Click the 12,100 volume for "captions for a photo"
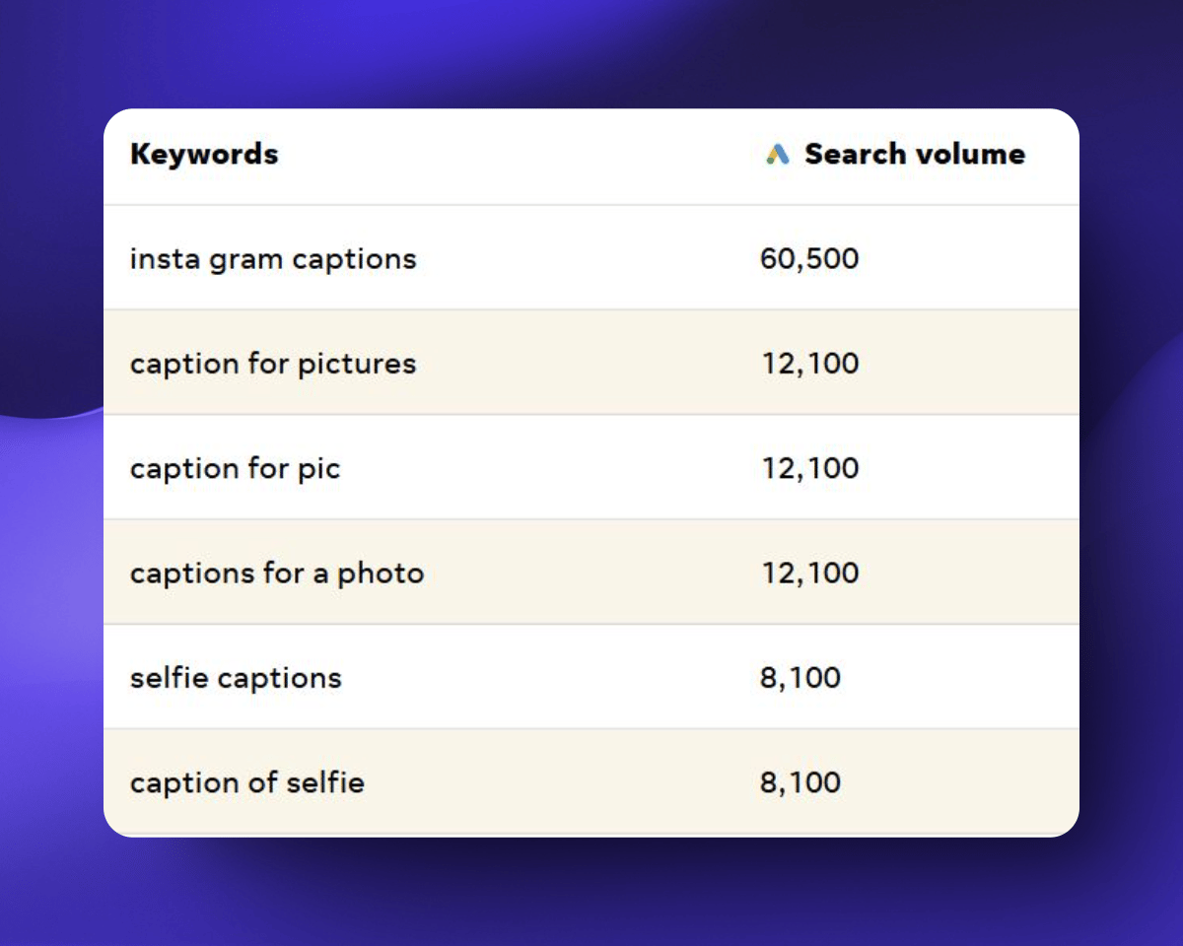1183x946 pixels. (x=809, y=573)
